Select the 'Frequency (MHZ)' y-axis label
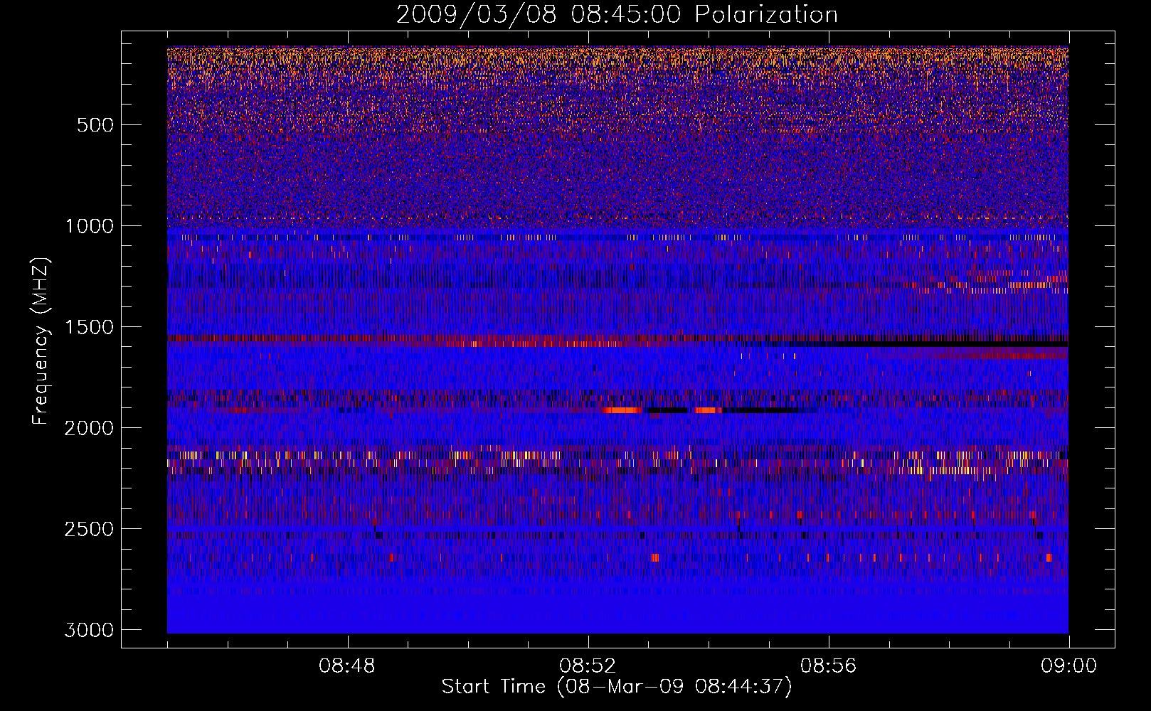 [x=41, y=341]
